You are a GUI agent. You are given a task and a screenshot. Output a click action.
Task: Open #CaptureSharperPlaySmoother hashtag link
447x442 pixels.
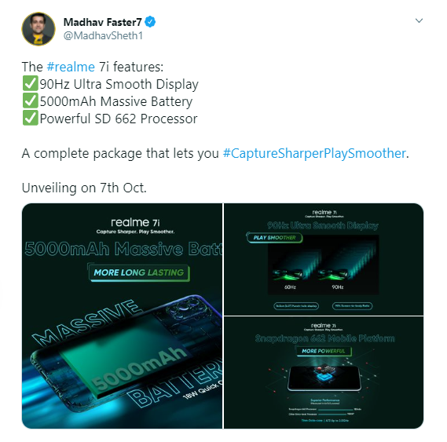[314, 153]
